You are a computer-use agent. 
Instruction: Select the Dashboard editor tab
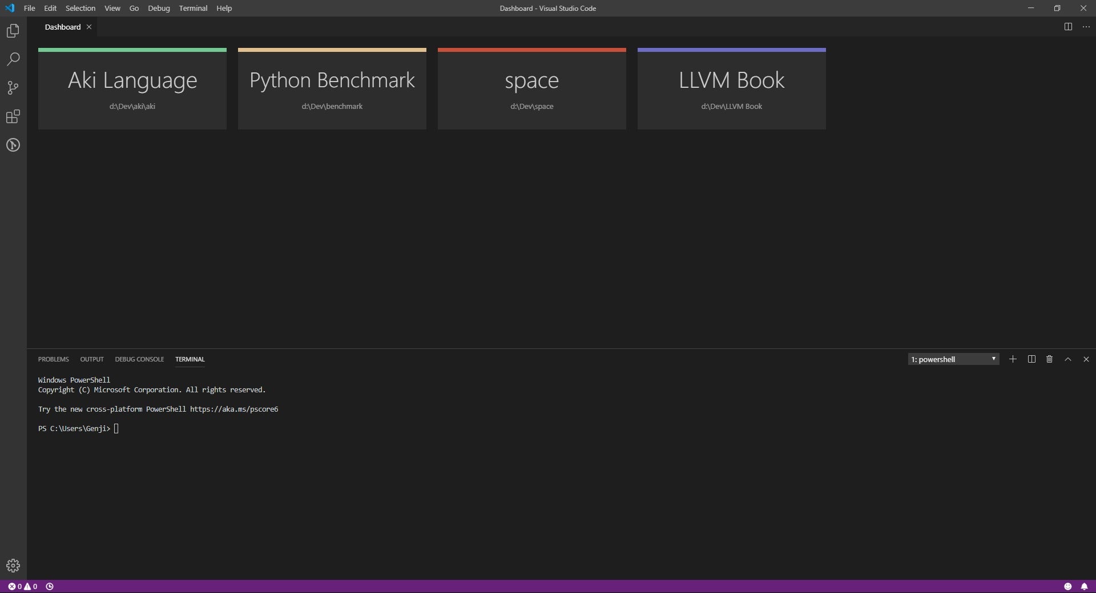pos(63,27)
